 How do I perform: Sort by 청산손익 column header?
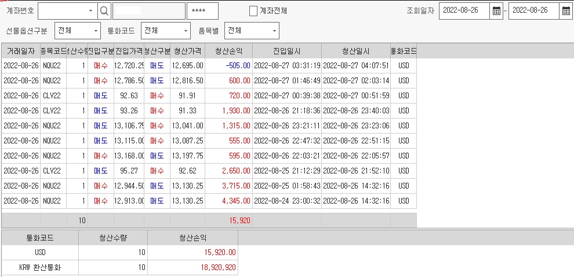pyautogui.click(x=228, y=51)
